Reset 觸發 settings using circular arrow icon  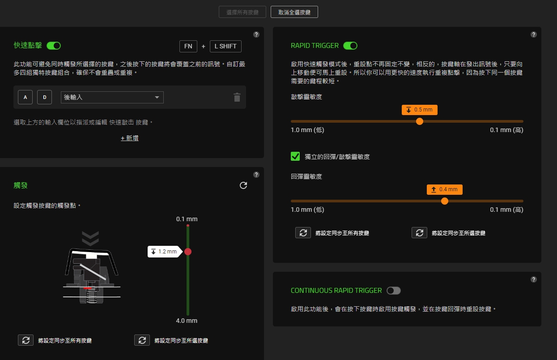(243, 185)
